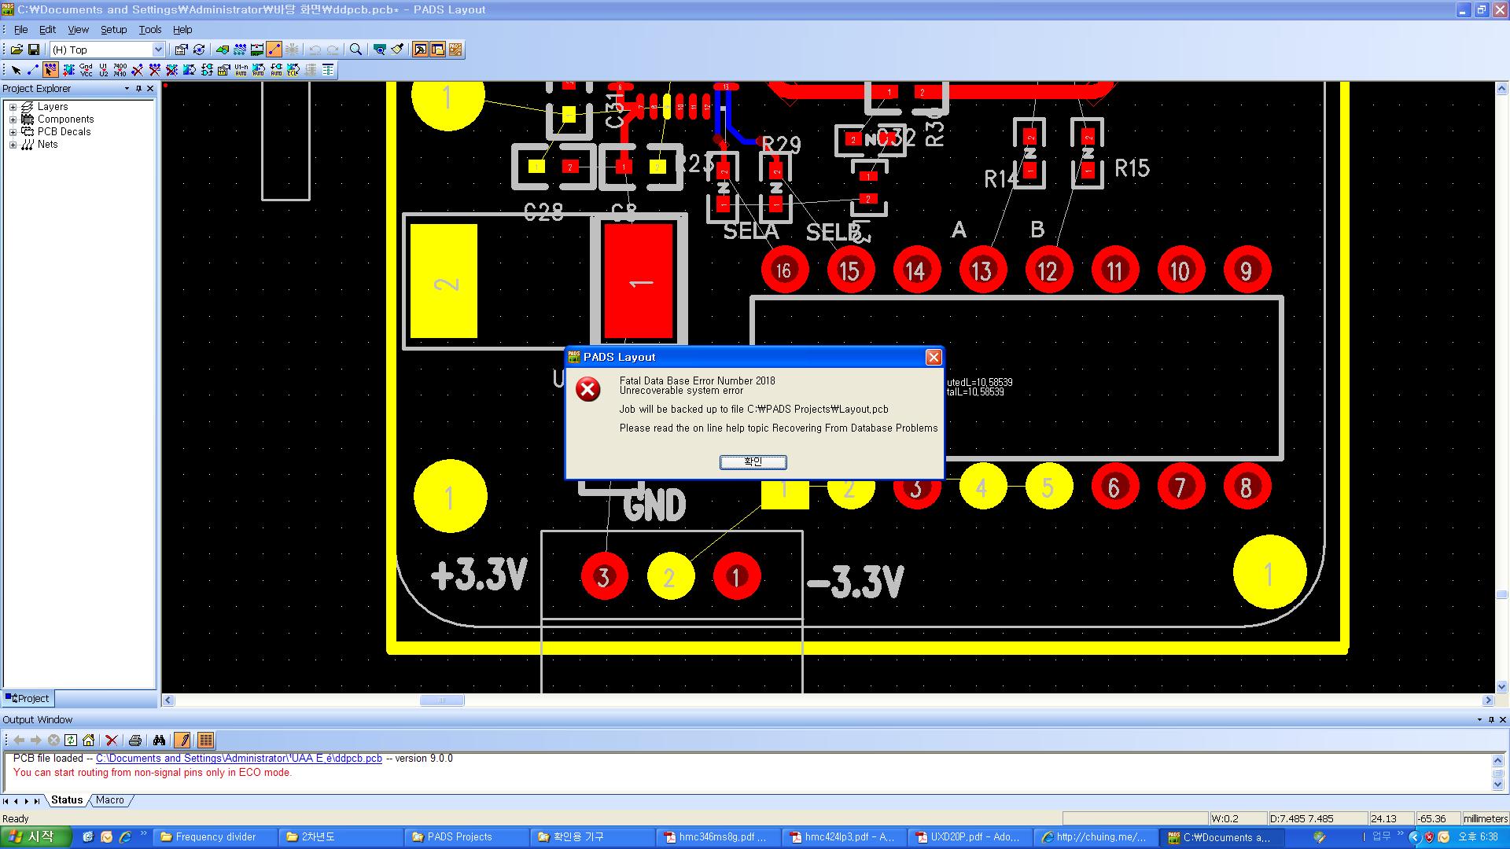
Task: Click the binoculars find icon in Output Window
Action: click(x=159, y=740)
